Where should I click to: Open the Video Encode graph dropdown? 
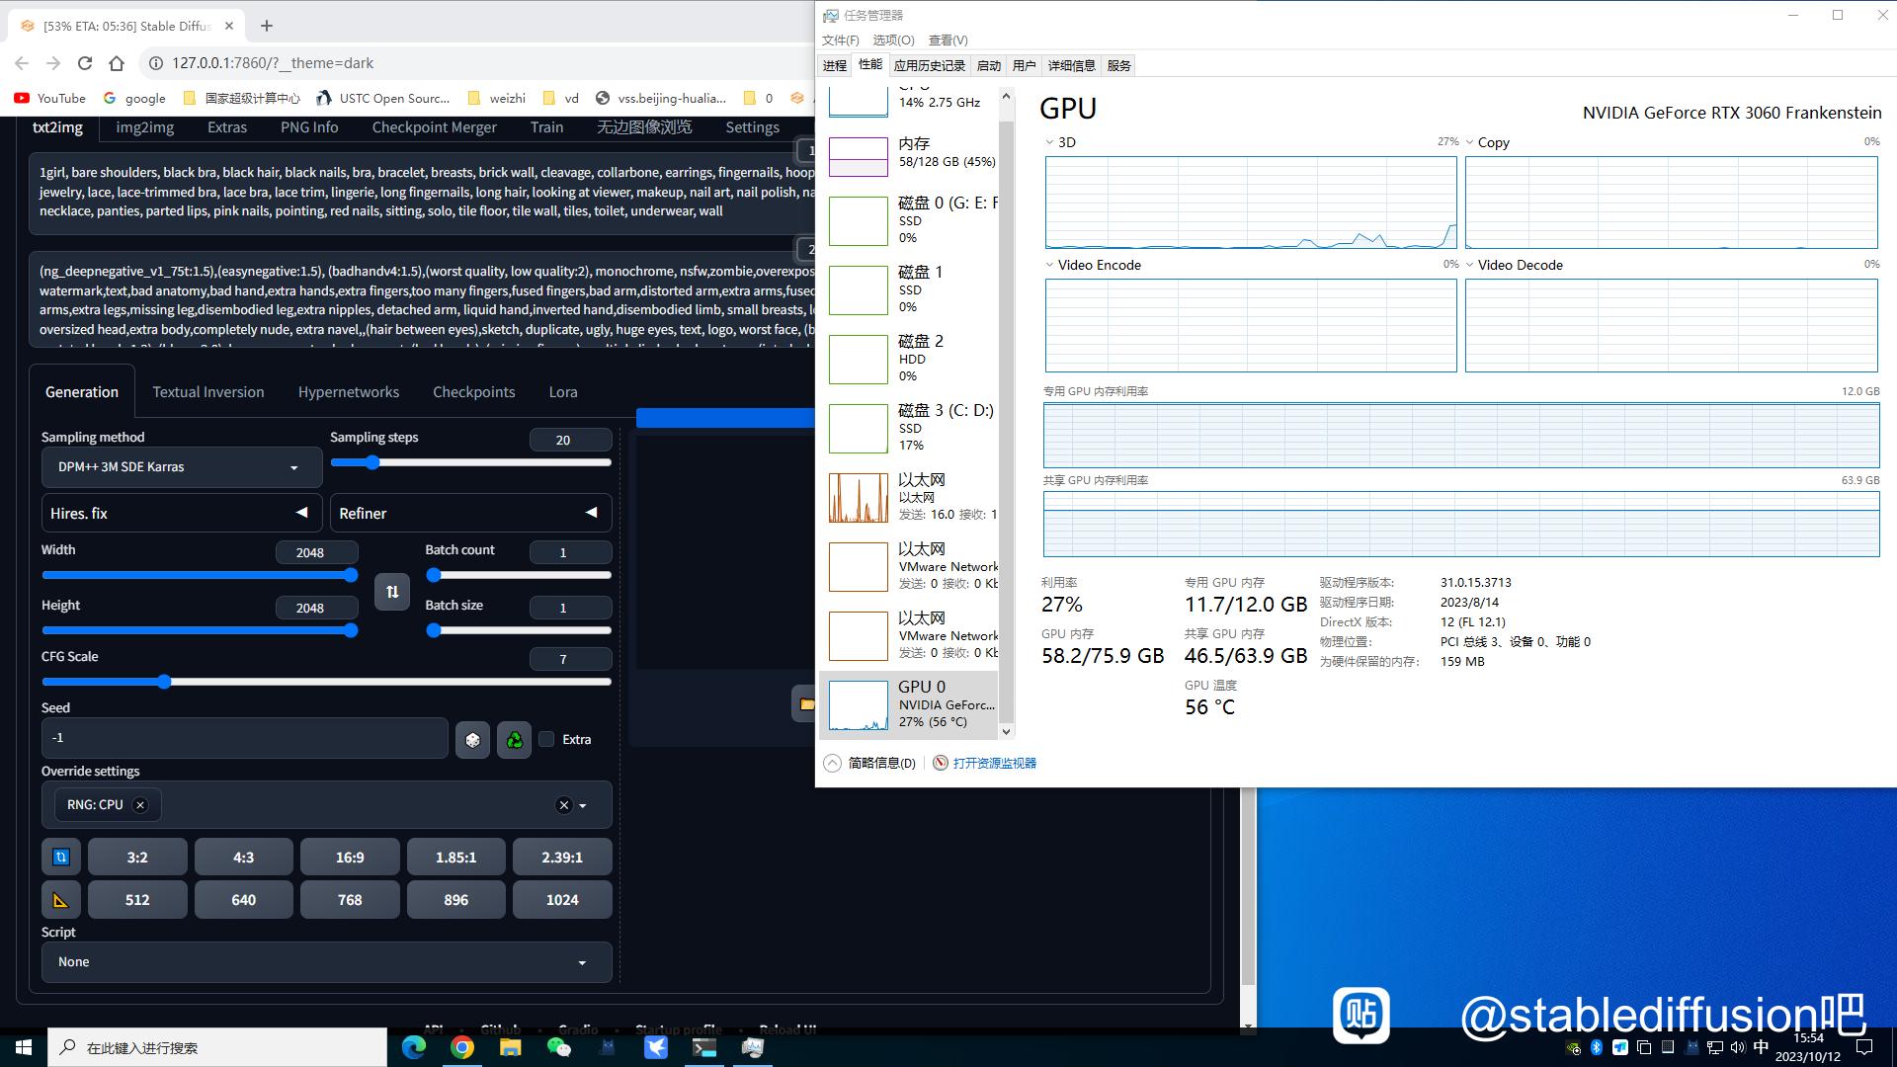(1049, 265)
